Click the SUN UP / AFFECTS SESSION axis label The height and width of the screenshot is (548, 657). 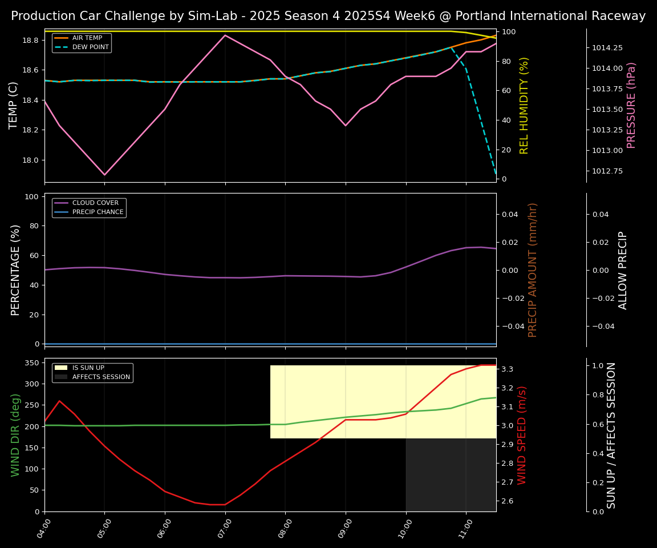[611, 435]
